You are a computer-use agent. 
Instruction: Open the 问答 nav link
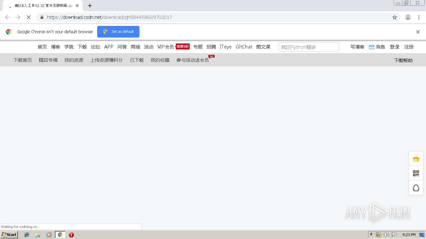(x=122, y=47)
